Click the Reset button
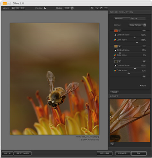152x158 pixels. point(114,92)
